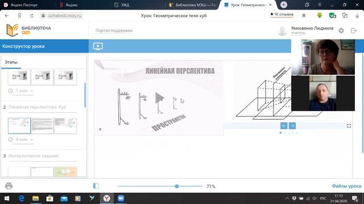Click the Yandex home Я button
The height and width of the screenshot is (204, 364).
click(x=19, y=16)
